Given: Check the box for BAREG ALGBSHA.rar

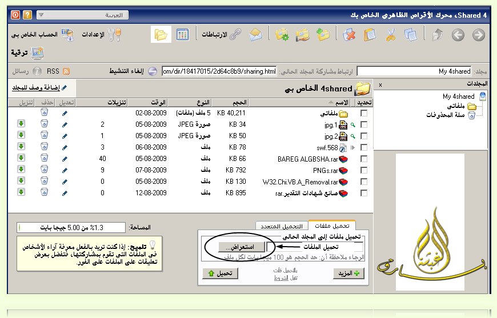Looking at the screenshot, I should [364, 159].
